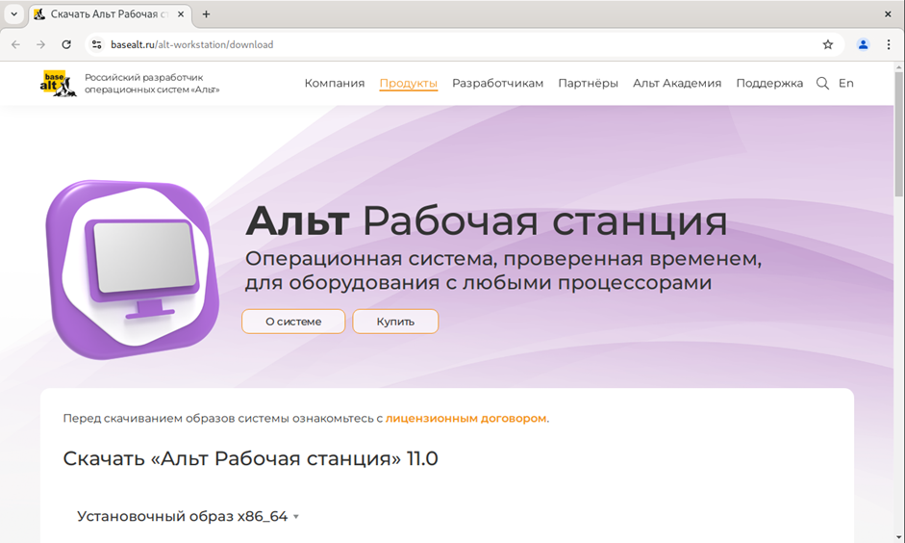Click the site search magnifier icon
This screenshot has height=543, width=905.
click(822, 84)
